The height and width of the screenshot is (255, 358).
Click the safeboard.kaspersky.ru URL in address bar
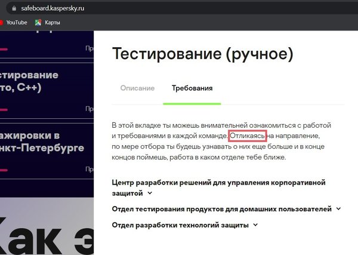pos(53,8)
